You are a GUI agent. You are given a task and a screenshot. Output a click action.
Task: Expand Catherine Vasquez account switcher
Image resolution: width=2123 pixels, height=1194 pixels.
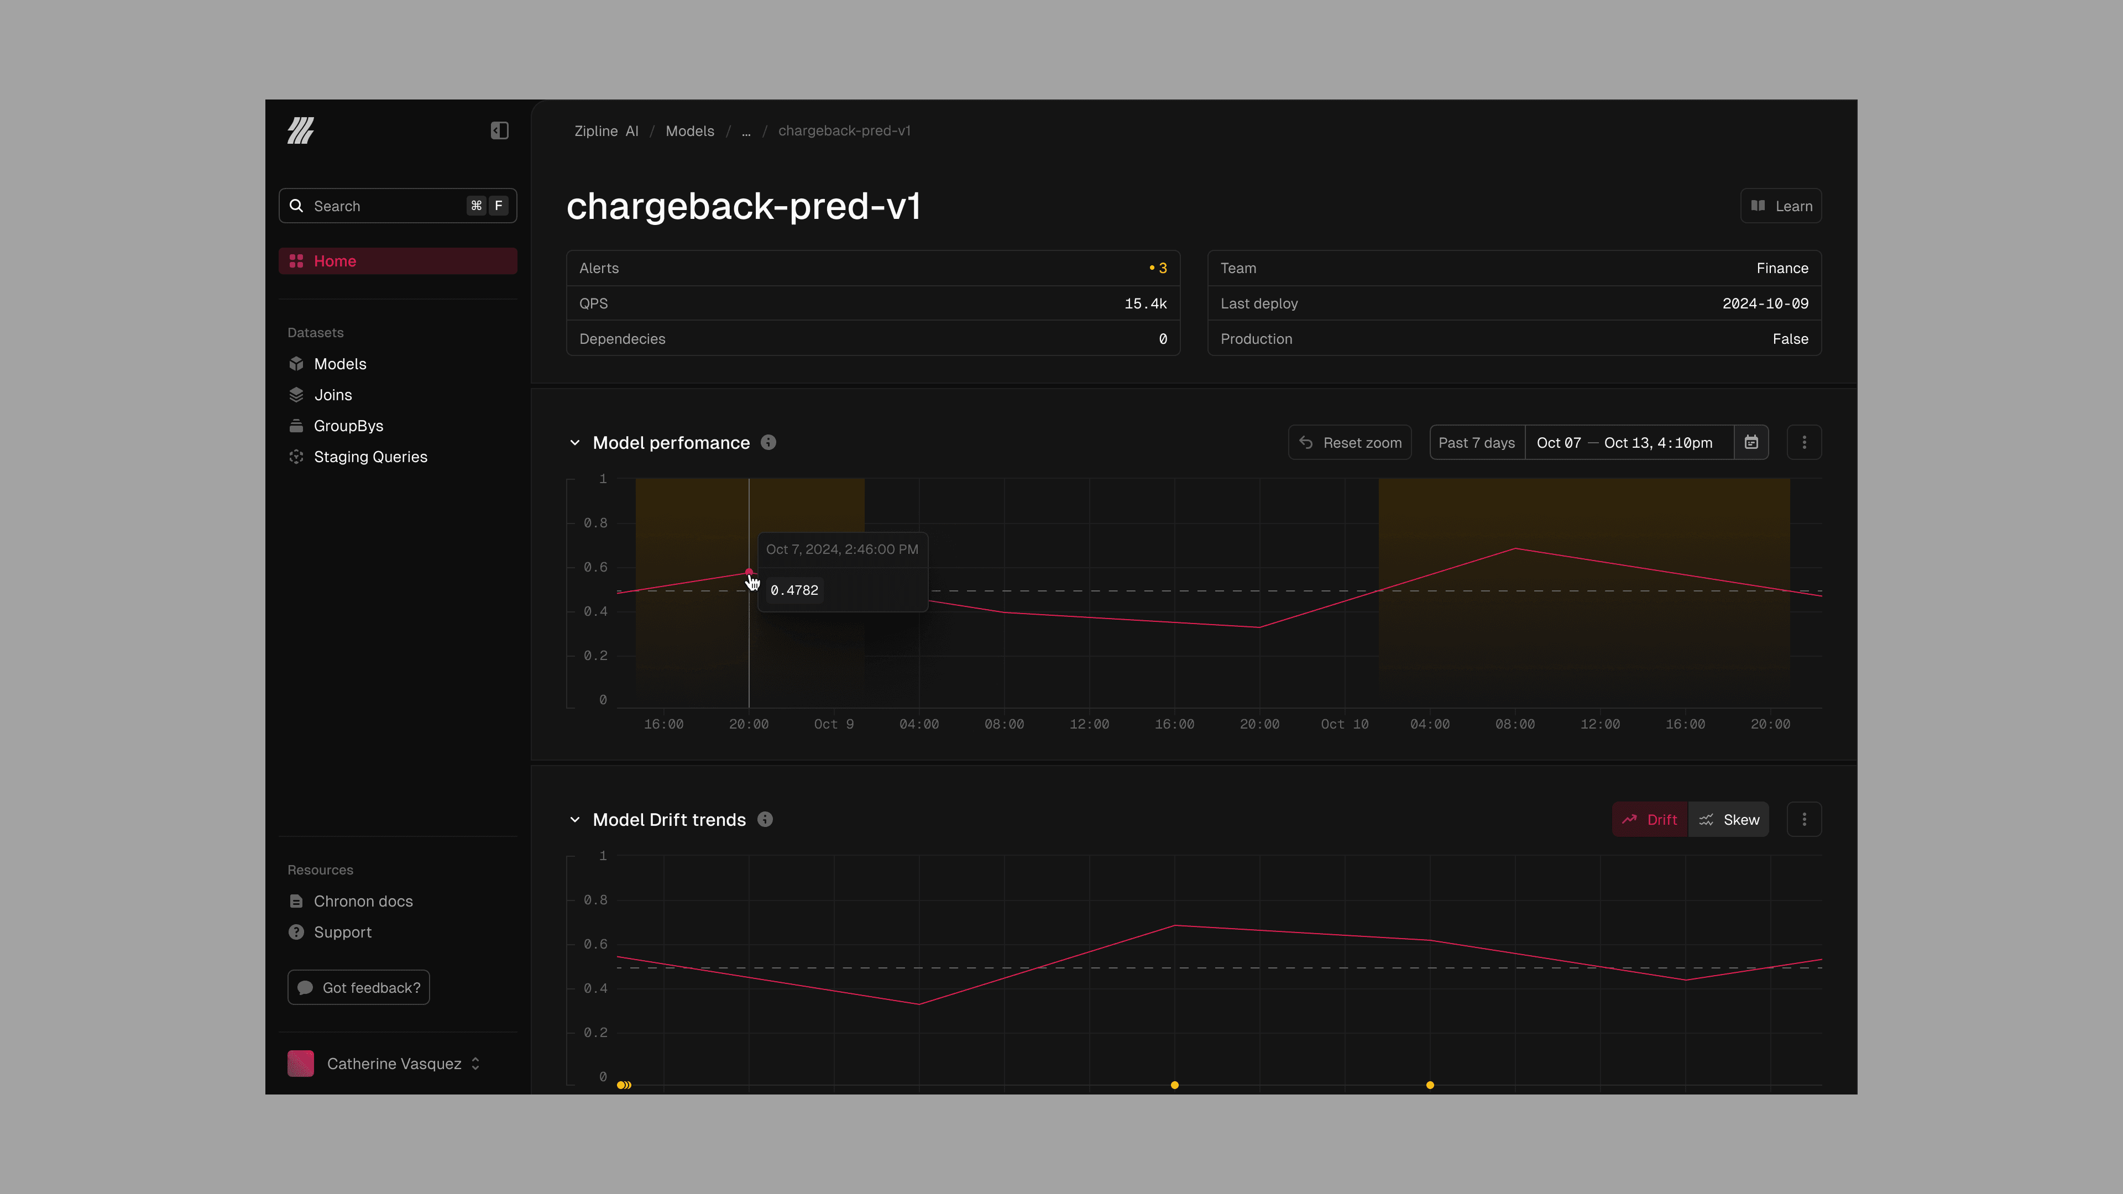pos(475,1064)
